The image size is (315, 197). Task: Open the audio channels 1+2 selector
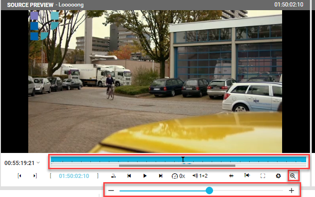click(200, 176)
